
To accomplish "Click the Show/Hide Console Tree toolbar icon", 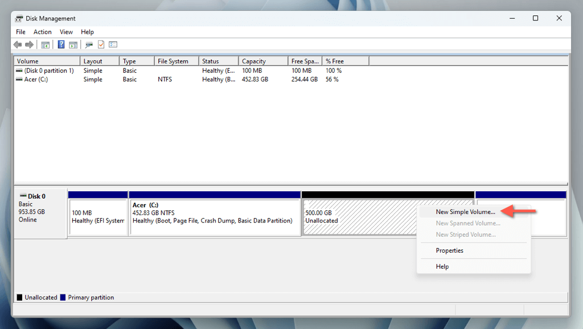I will pos(46,44).
